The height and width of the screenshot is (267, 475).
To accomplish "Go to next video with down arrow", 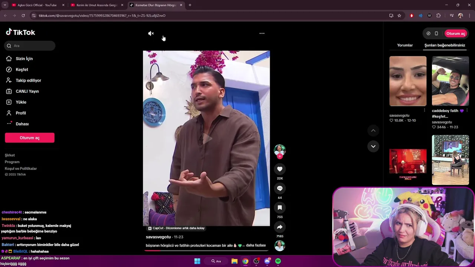I will click(x=373, y=146).
